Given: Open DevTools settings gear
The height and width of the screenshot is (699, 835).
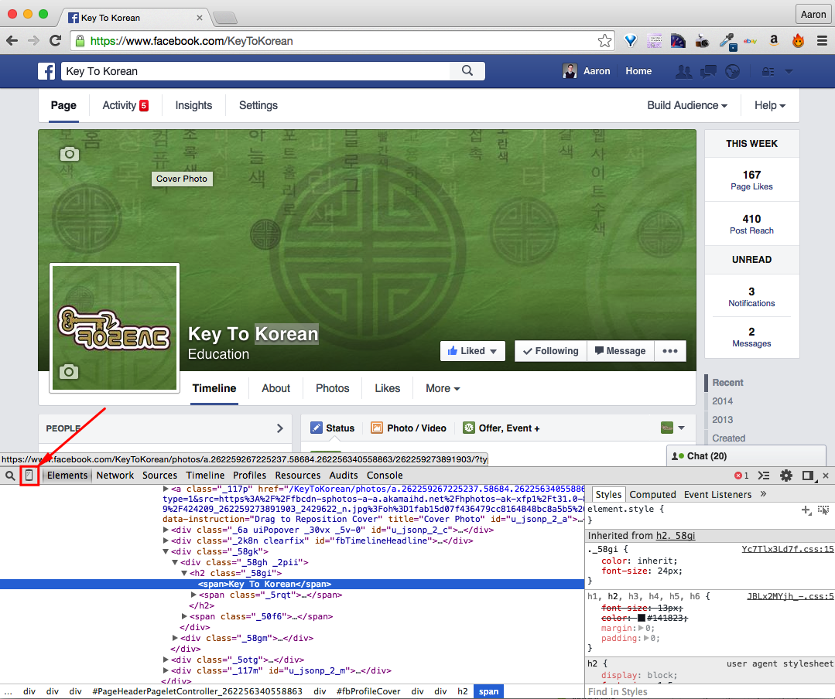Looking at the screenshot, I should (786, 476).
